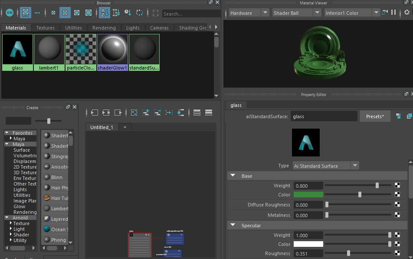Click the output connections graph icon
The width and height of the screenshot is (413, 259).
pos(118,113)
